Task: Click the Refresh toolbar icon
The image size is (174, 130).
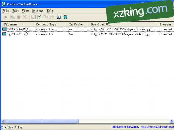Action: click(x=39, y=17)
